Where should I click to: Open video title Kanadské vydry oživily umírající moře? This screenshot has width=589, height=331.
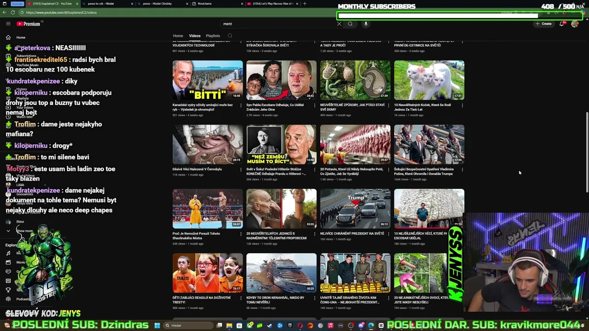pos(202,107)
